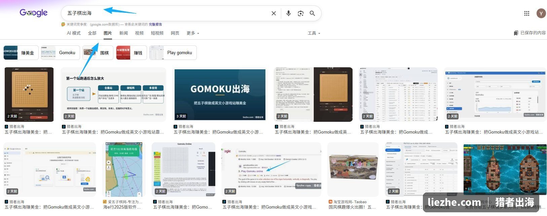
Task: Click the magnifier search button
Action: tap(312, 13)
